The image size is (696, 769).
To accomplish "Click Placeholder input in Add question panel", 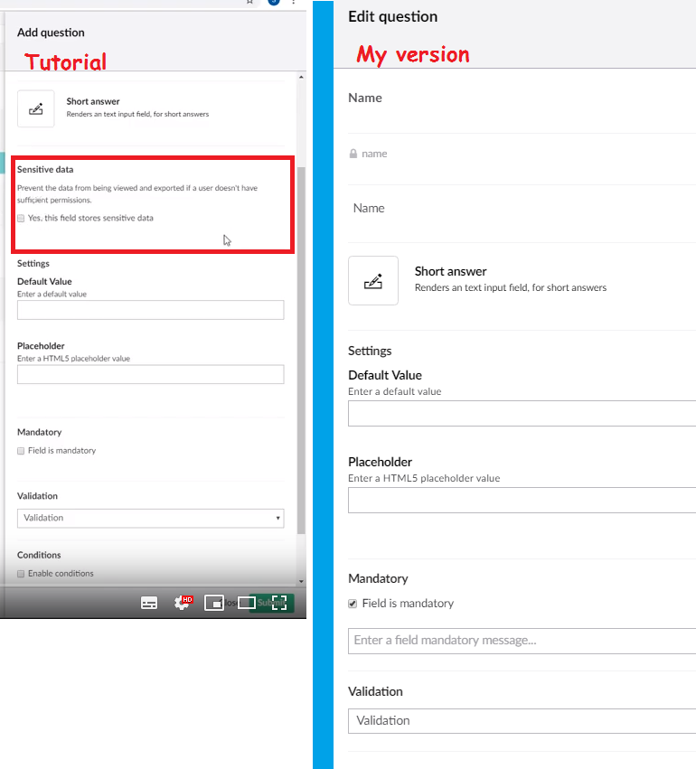I will pyautogui.click(x=151, y=374).
